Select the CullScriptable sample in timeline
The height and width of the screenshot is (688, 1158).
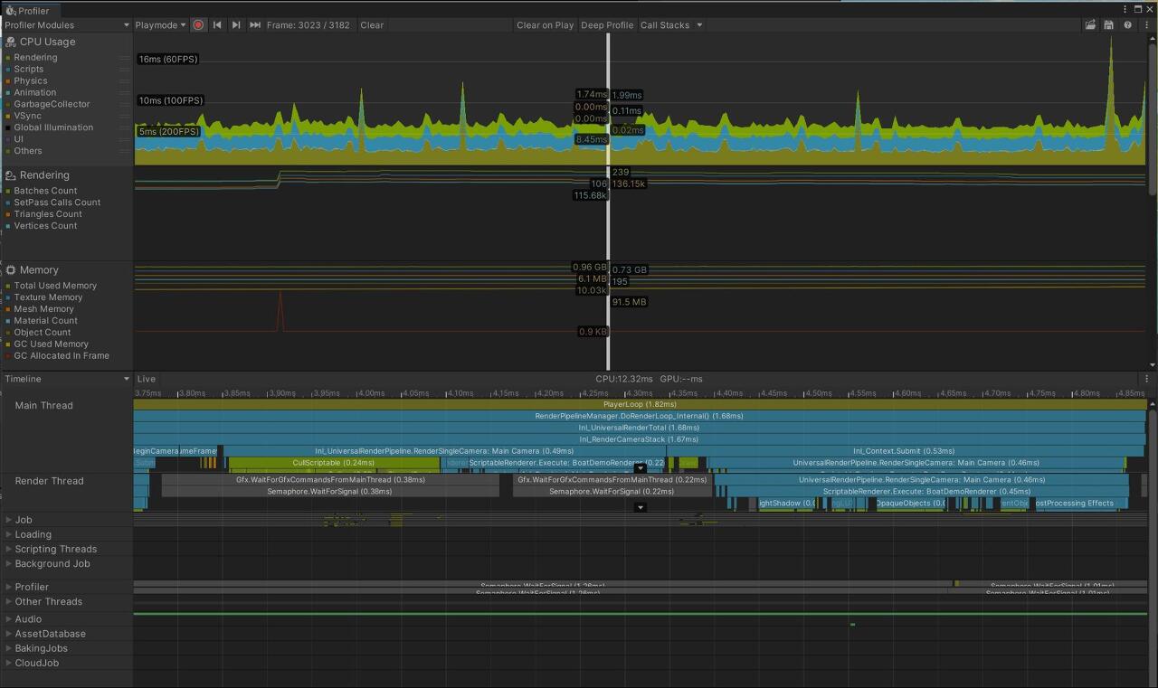tap(334, 463)
